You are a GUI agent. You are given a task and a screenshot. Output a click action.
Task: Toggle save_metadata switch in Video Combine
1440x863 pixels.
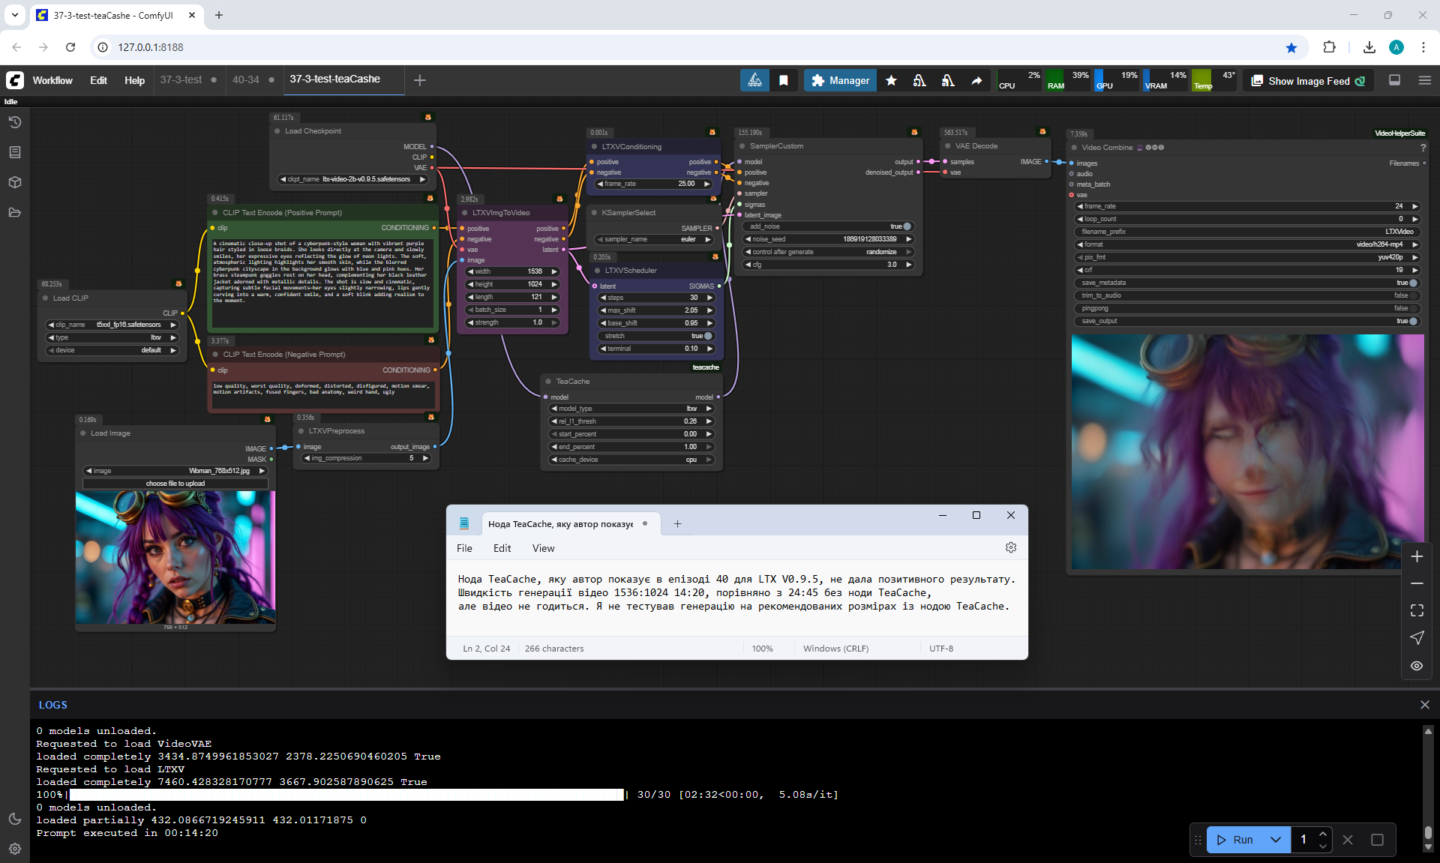pos(1412,283)
